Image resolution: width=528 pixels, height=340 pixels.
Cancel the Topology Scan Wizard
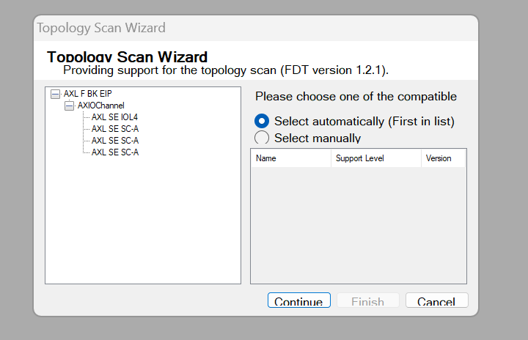coord(437,300)
